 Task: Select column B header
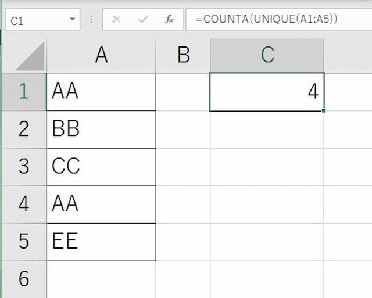click(183, 55)
